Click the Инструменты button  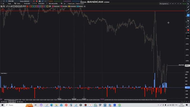[164, 4]
